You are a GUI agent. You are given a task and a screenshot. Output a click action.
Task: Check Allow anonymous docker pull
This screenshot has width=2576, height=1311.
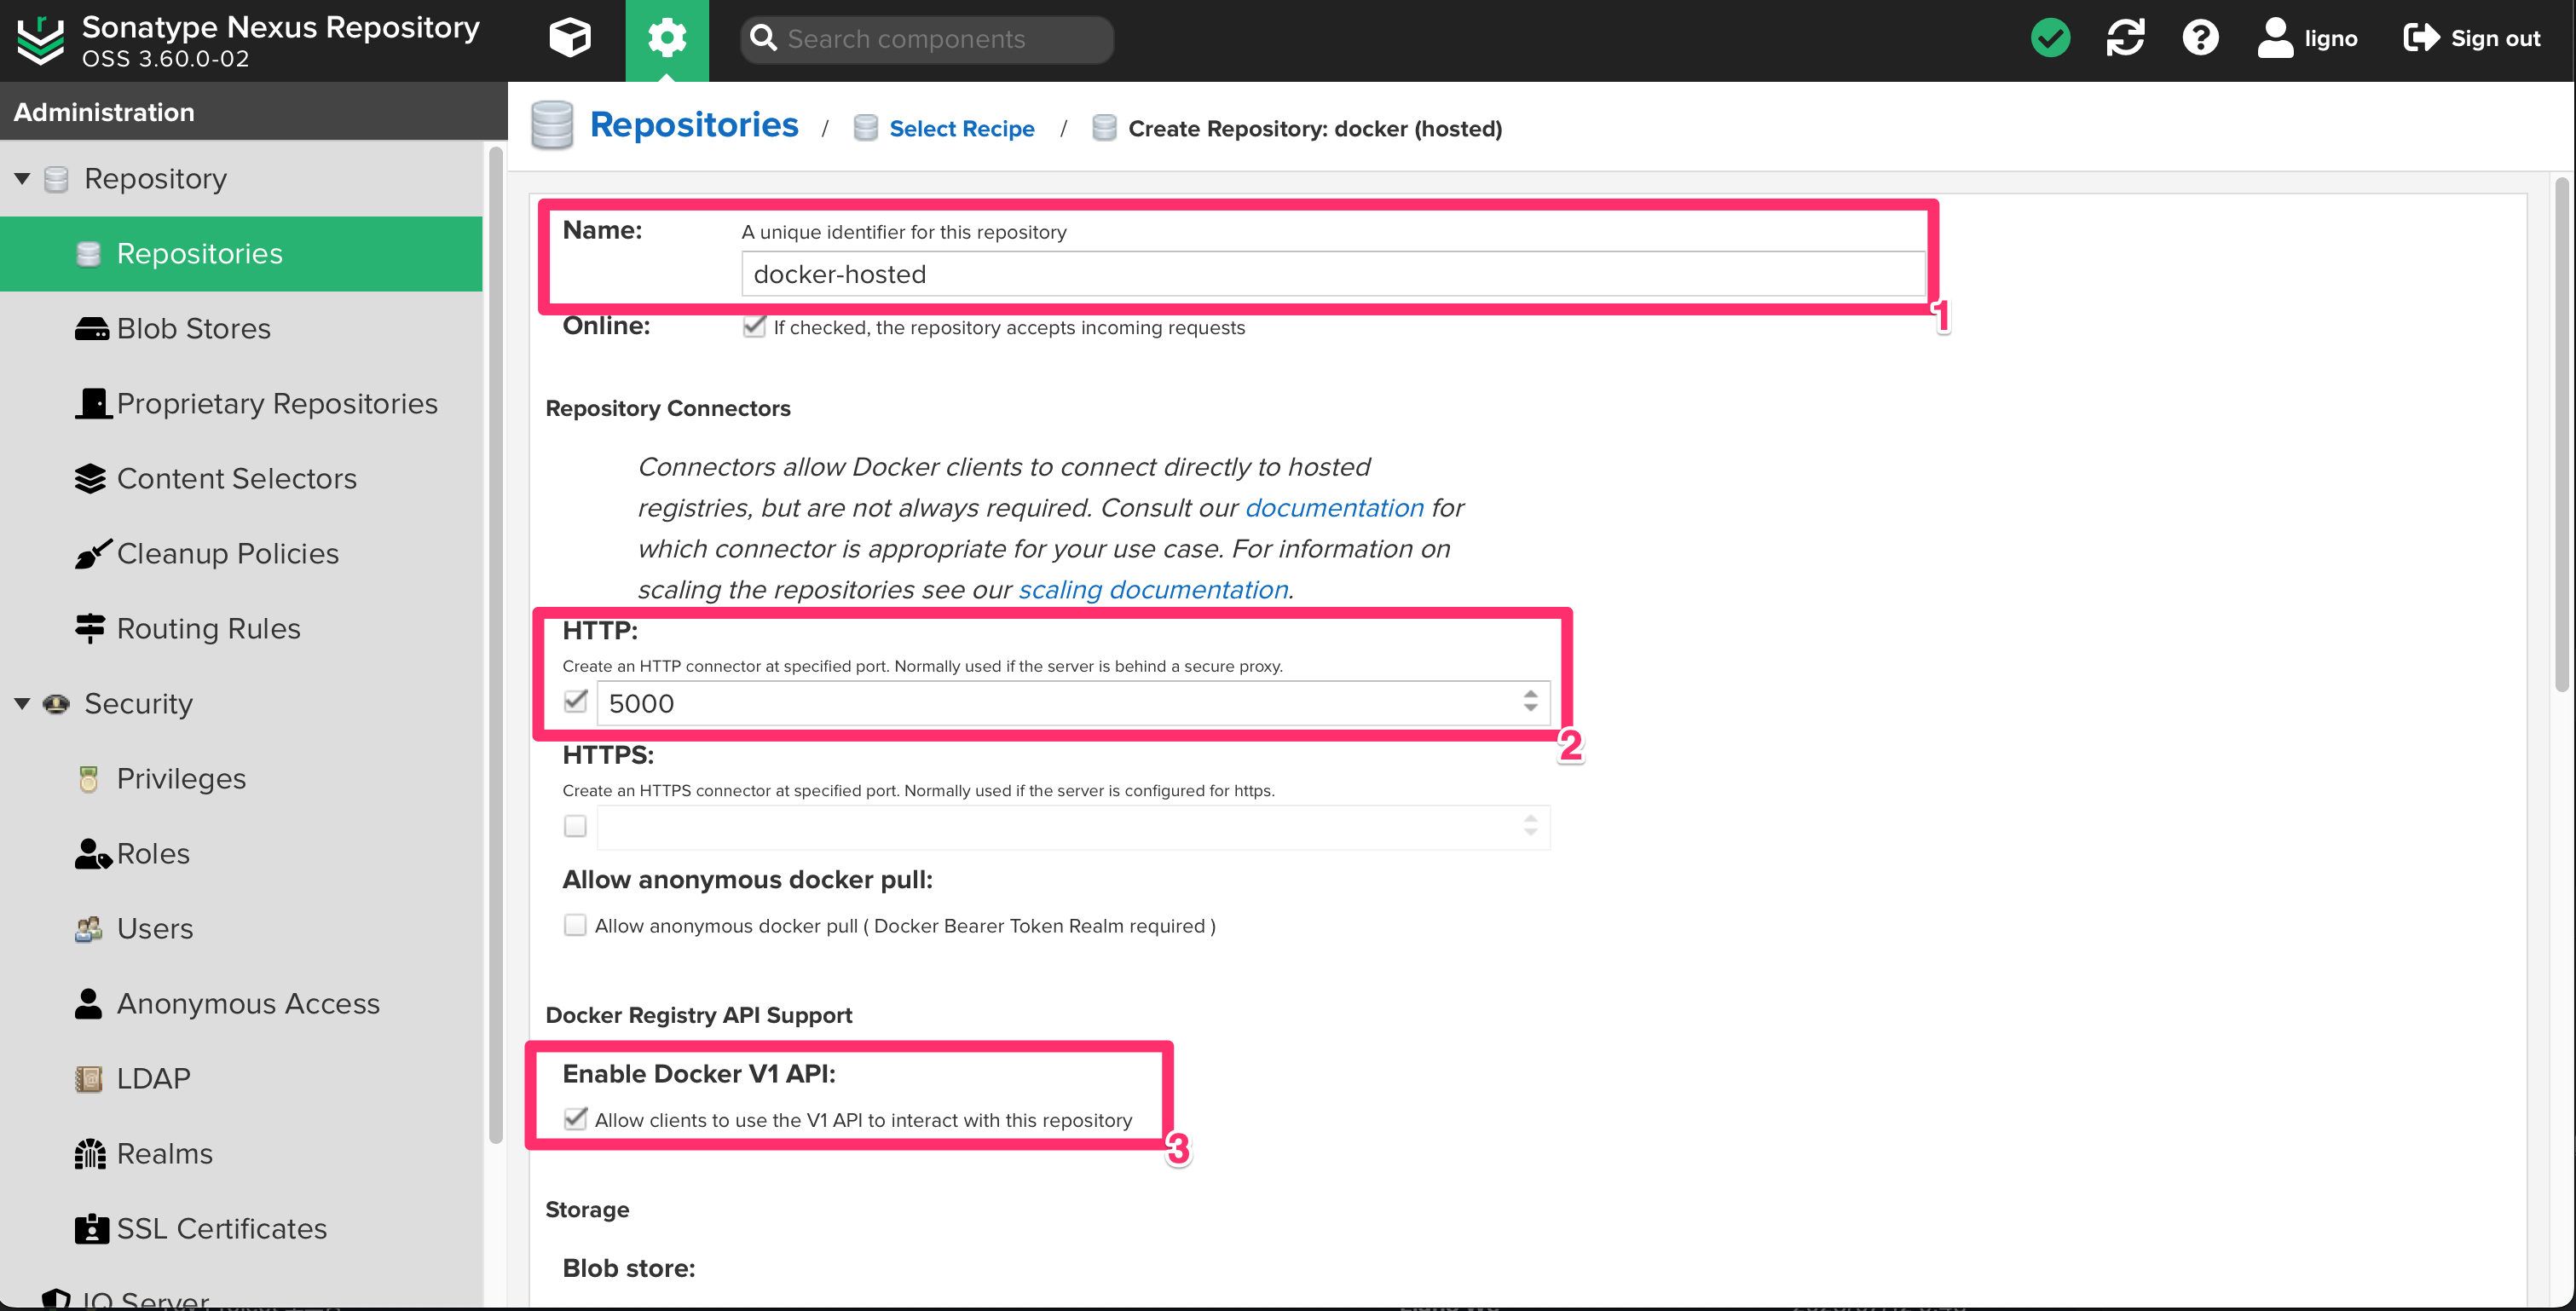[x=575, y=925]
